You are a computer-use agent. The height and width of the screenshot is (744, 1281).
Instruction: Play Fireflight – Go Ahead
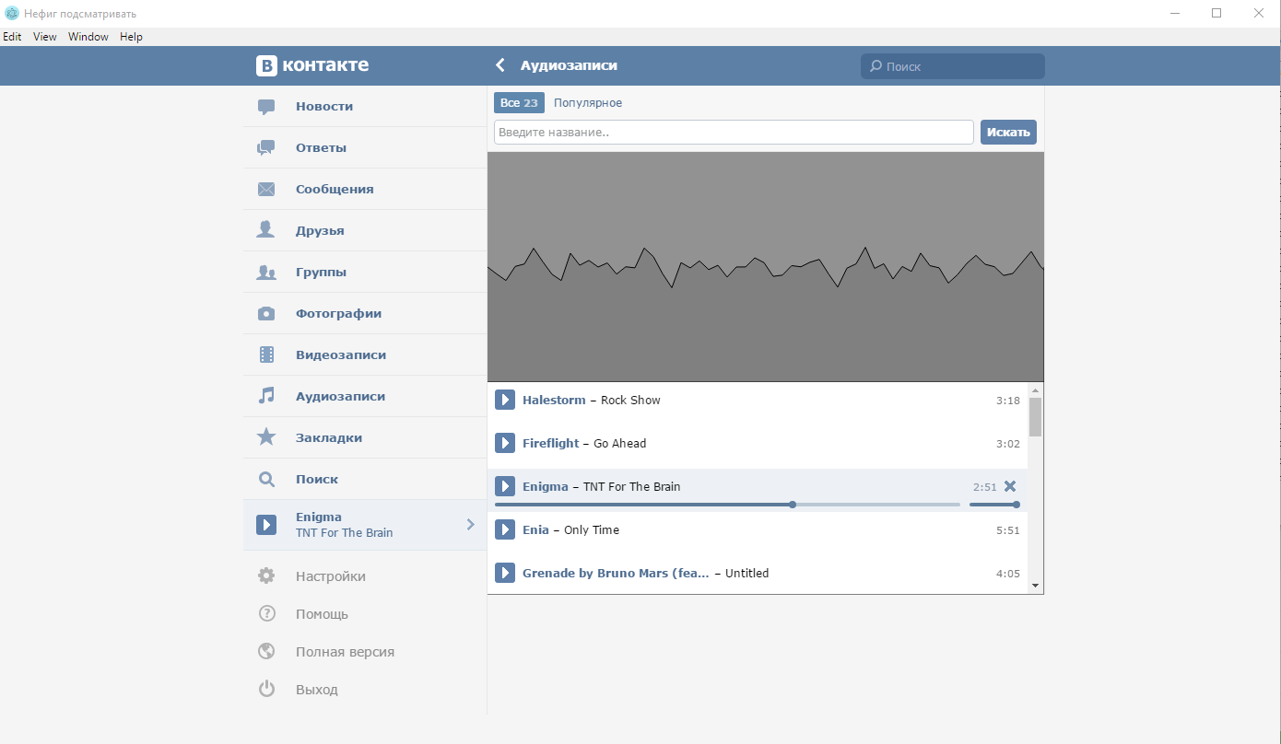505,443
